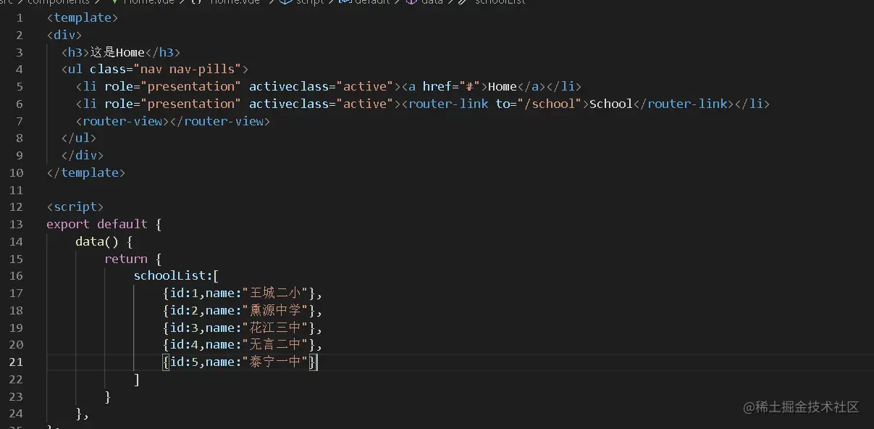Place cursor on opening <template> tag
The image size is (874, 429).
(83, 17)
